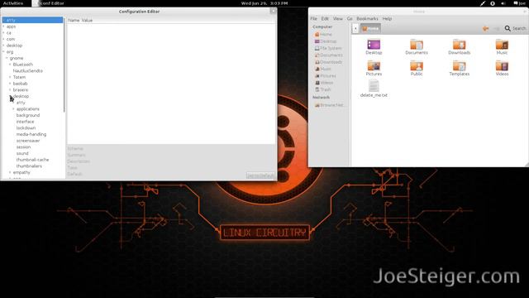Open Videos in file manager sidebar
Viewport: 529px width, 298px height.
click(324, 83)
